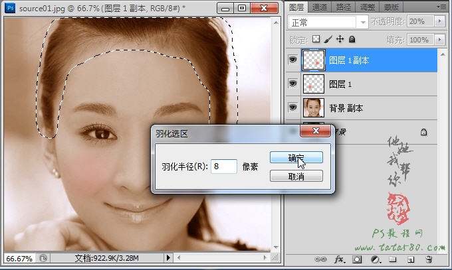Image resolution: width=452 pixels, height=270 pixels.
Task: Confirm feather with 确定 button
Action: pyautogui.click(x=296, y=157)
